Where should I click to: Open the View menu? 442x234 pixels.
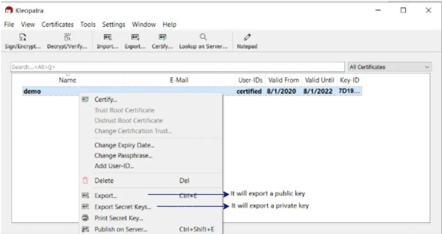coord(28,25)
